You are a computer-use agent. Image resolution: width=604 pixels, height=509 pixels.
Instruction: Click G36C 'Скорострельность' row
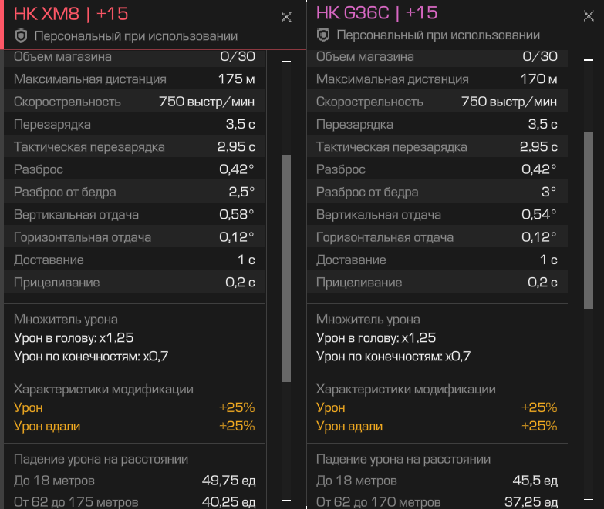click(x=437, y=102)
